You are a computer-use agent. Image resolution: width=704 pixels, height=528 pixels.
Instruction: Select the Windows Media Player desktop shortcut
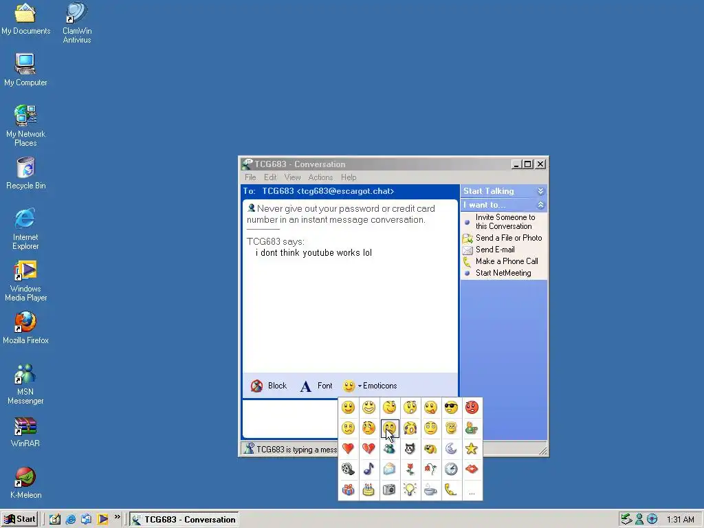[25, 281]
